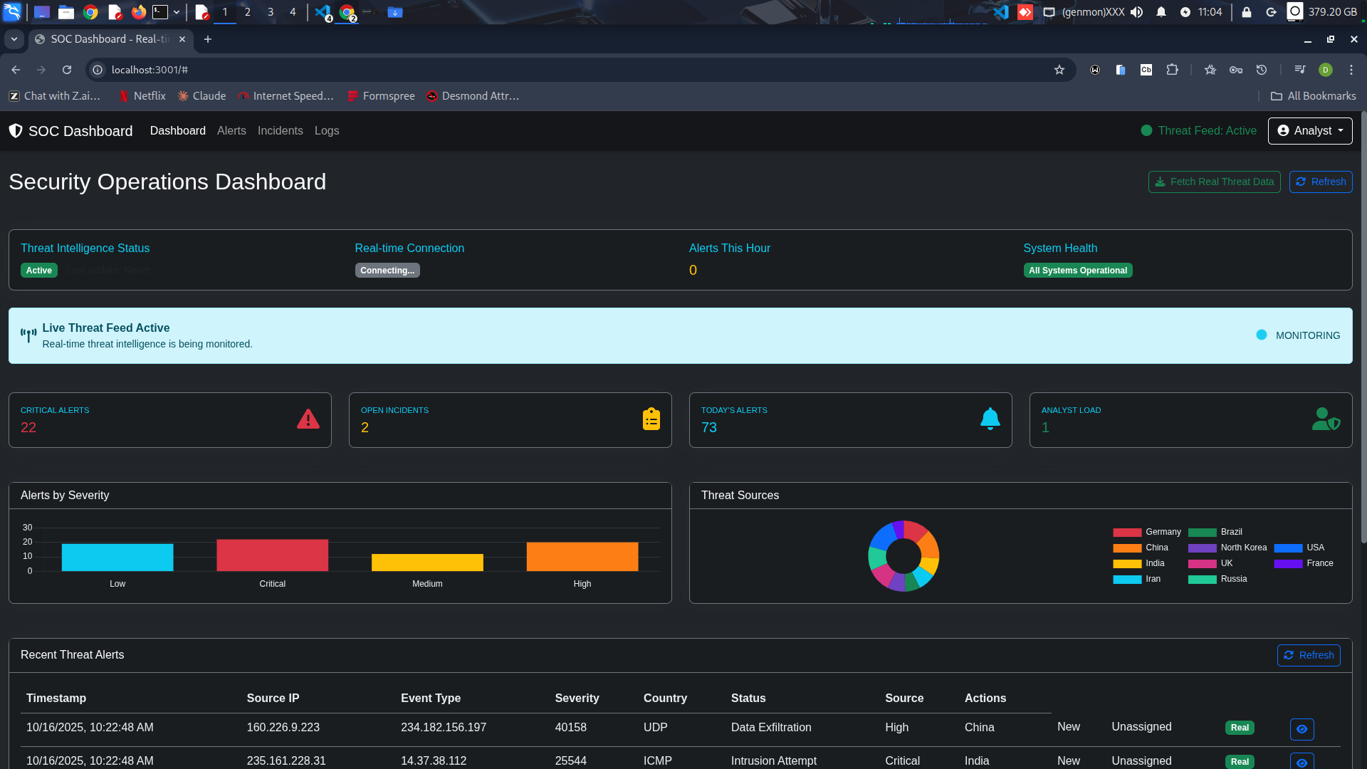Click the localhost address bar field
This screenshot has height=769, width=1367.
click(x=580, y=70)
